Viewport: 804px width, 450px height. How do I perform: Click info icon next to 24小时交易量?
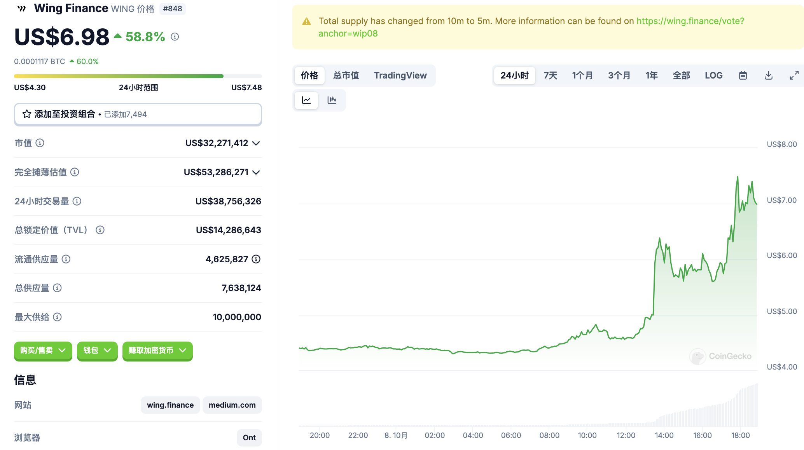tap(77, 201)
